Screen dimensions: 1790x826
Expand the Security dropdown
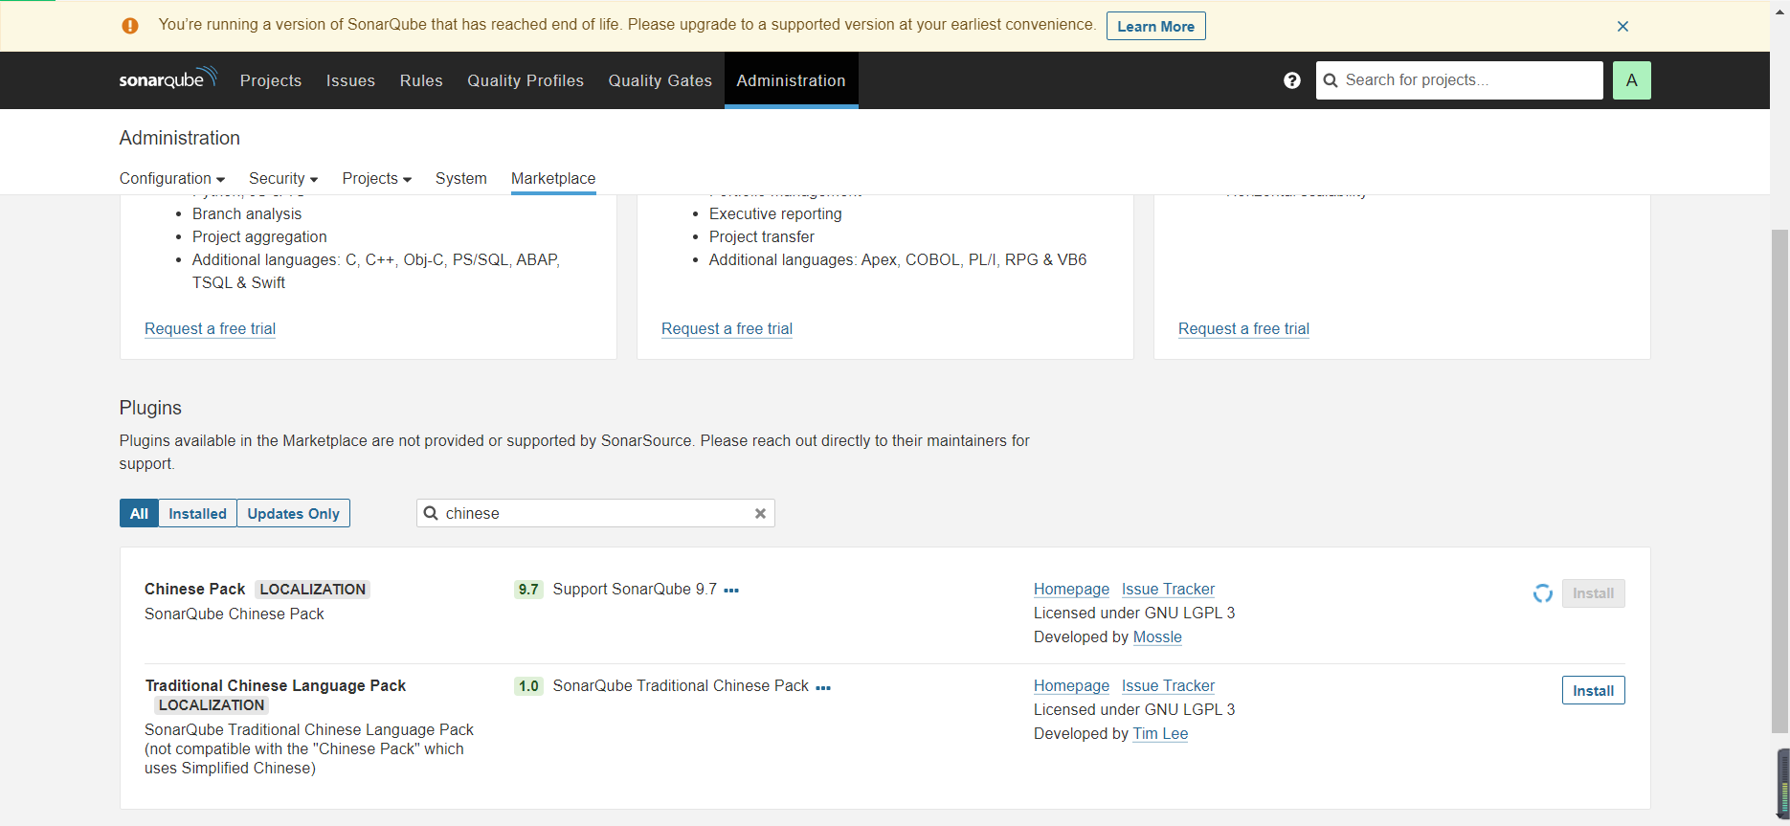[x=283, y=178]
